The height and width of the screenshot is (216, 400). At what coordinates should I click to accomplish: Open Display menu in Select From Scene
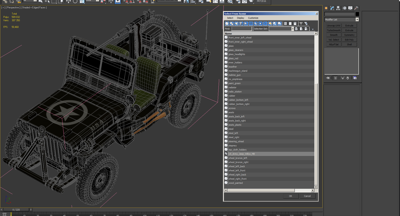tap(241, 18)
